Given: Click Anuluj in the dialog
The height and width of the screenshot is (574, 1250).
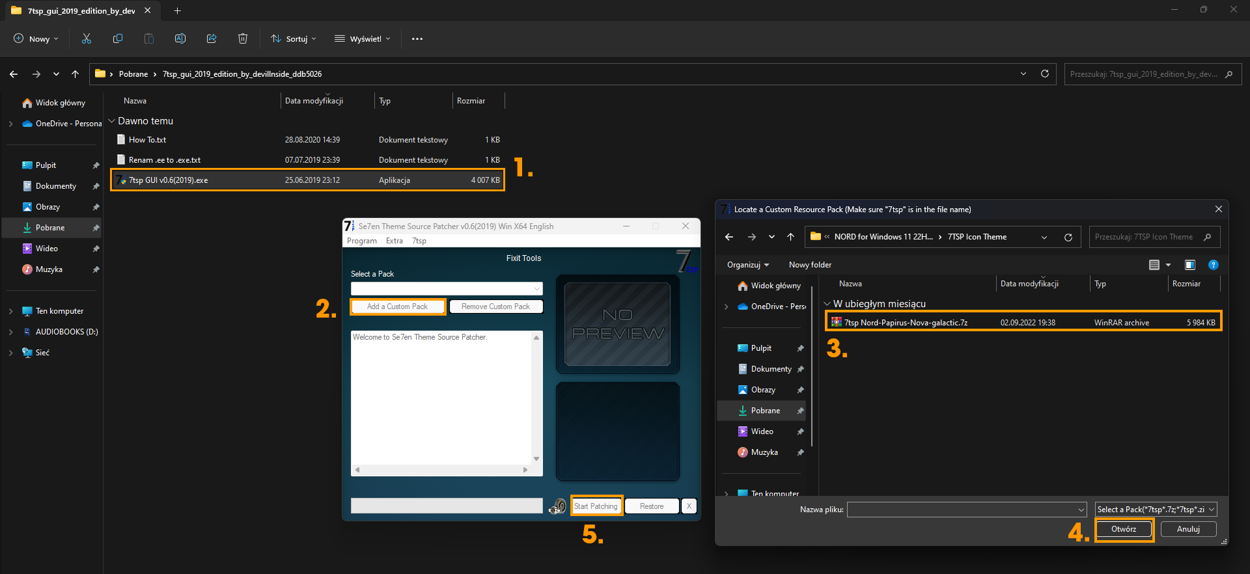Looking at the screenshot, I should point(1188,529).
